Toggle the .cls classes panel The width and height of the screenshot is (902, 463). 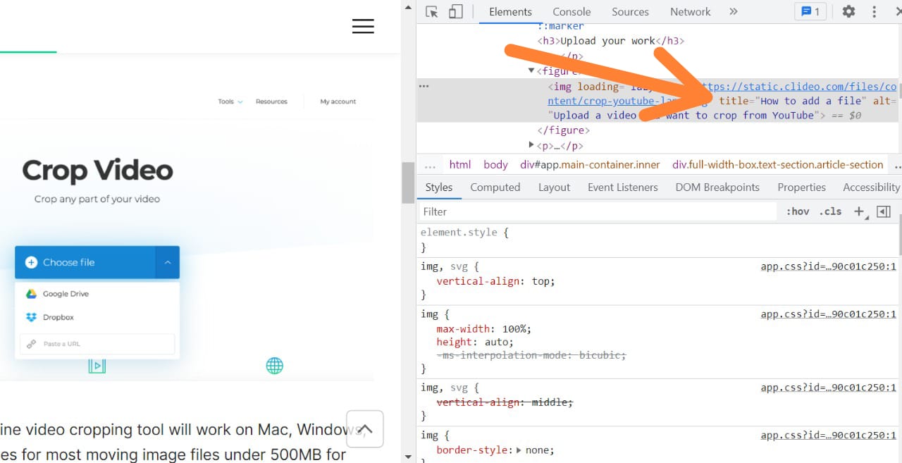(x=830, y=211)
